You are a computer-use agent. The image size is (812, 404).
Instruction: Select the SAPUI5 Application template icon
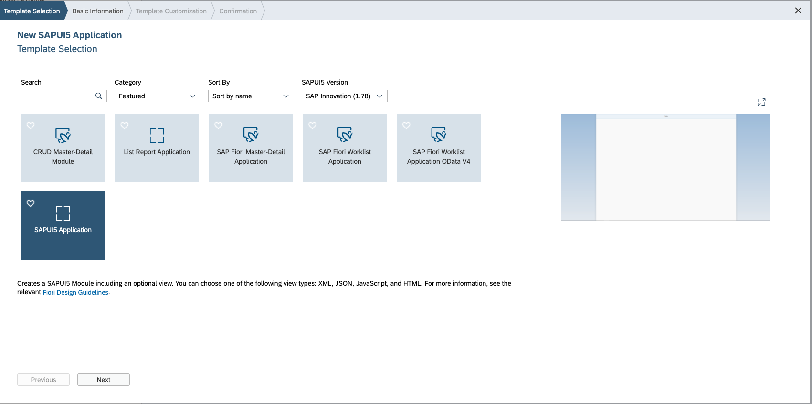63,213
